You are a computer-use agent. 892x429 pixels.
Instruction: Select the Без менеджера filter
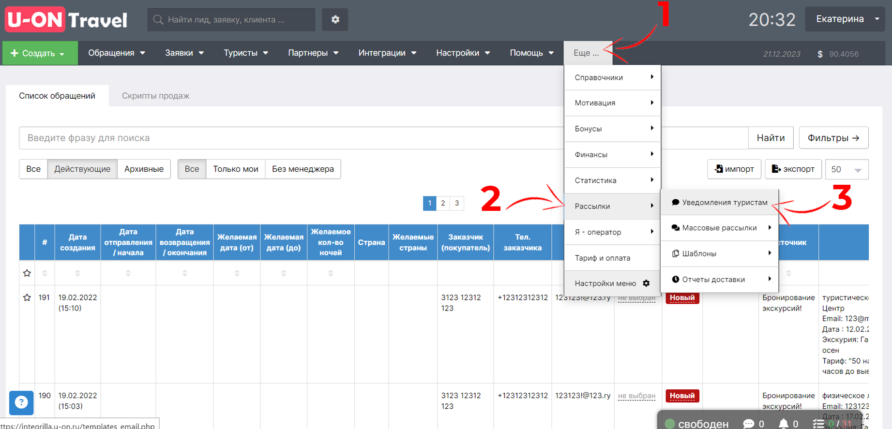click(x=303, y=169)
